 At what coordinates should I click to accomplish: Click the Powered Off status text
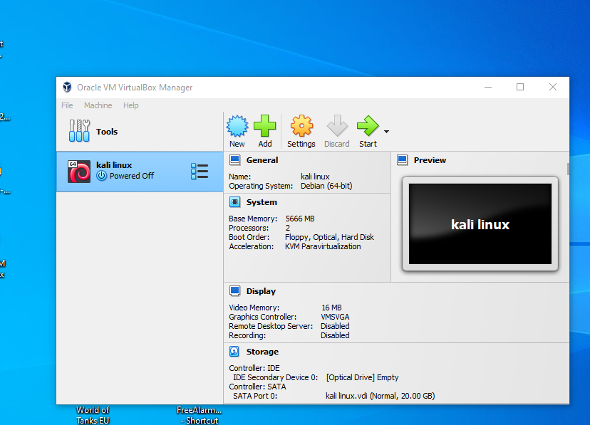point(132,176)
